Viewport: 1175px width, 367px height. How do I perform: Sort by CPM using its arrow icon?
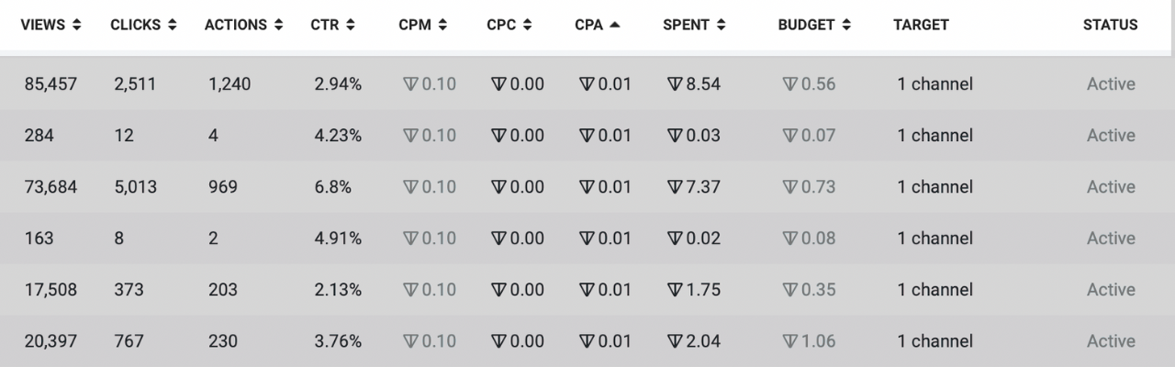(x=443, y=26)
